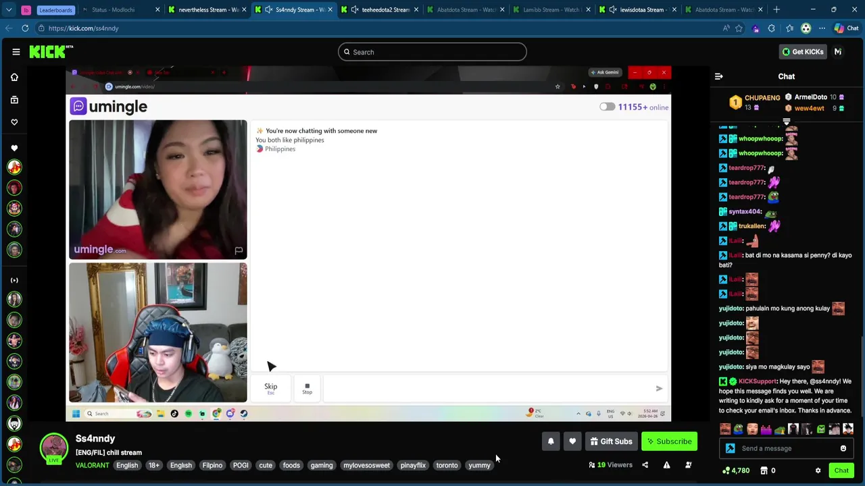
Task: Switch to Status - Modlochi tab
Action: click(x=114, y=9)
